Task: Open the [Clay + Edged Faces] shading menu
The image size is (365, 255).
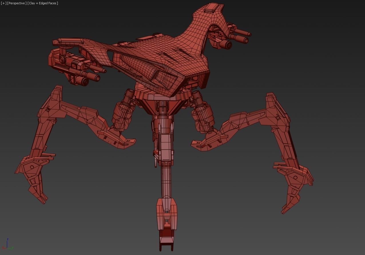Action: 43,3
